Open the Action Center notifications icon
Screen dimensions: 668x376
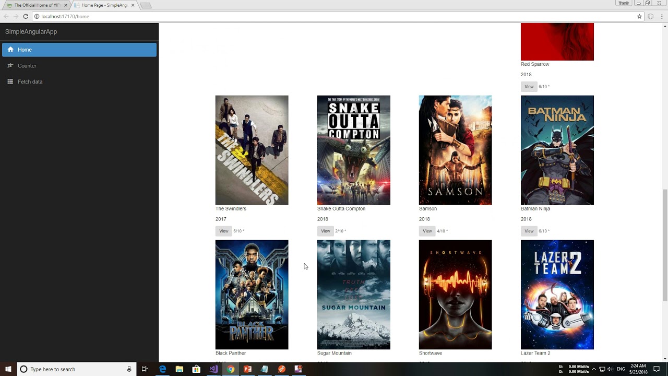(x=657, y=369)
